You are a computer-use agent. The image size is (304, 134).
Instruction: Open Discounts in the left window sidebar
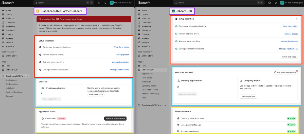coord(10,30)
